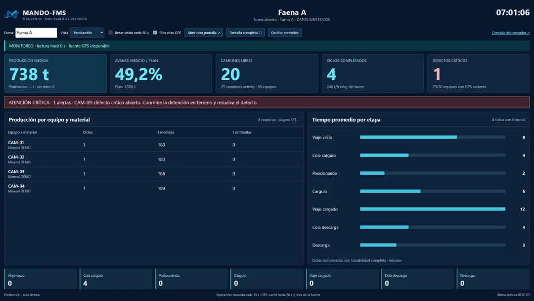Hide controls with Ocultar controles
The width and height of the screenshot is (534, 301).
pos(285,33)
